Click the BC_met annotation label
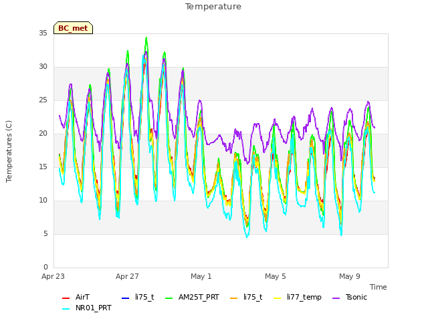 click(x=73, y=28)
